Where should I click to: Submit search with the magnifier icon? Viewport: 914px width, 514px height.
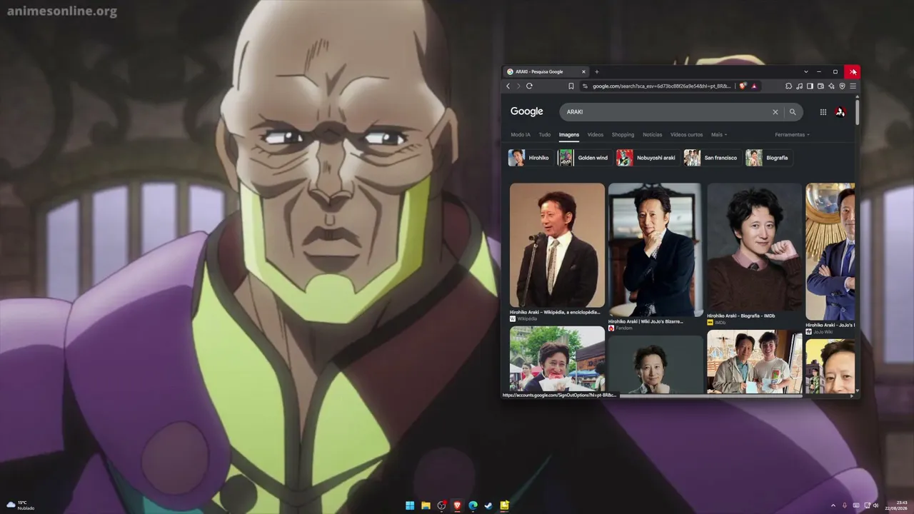coord(793,112)
